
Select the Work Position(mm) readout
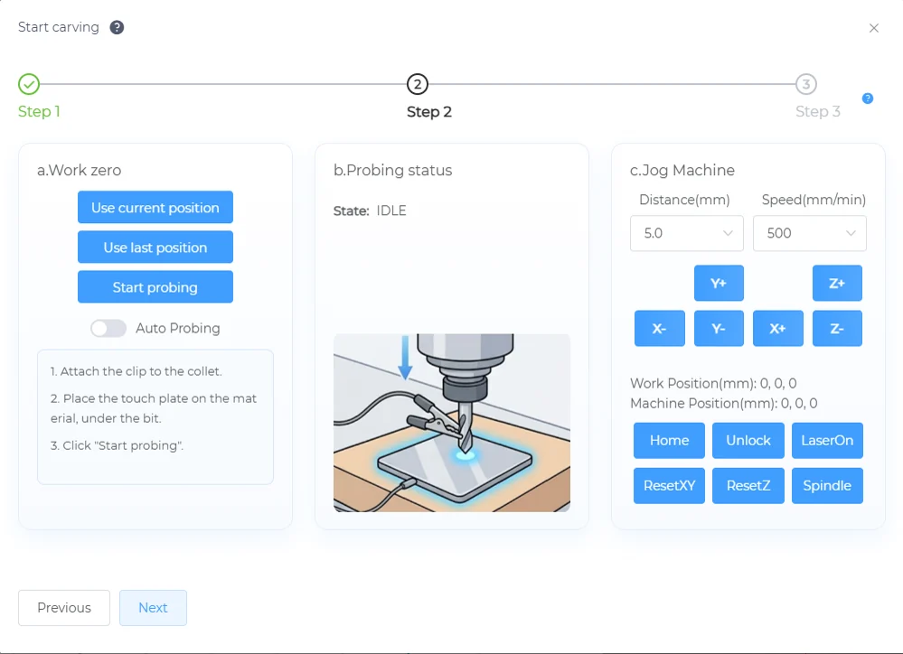coord(713,383)
